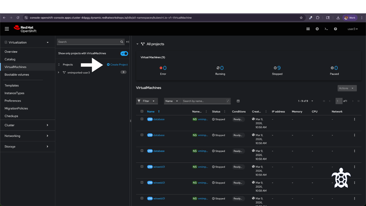
Task: Toggle Show only projects with VirtualMachines
Action: pyautogui.click(x=124, y=54)
